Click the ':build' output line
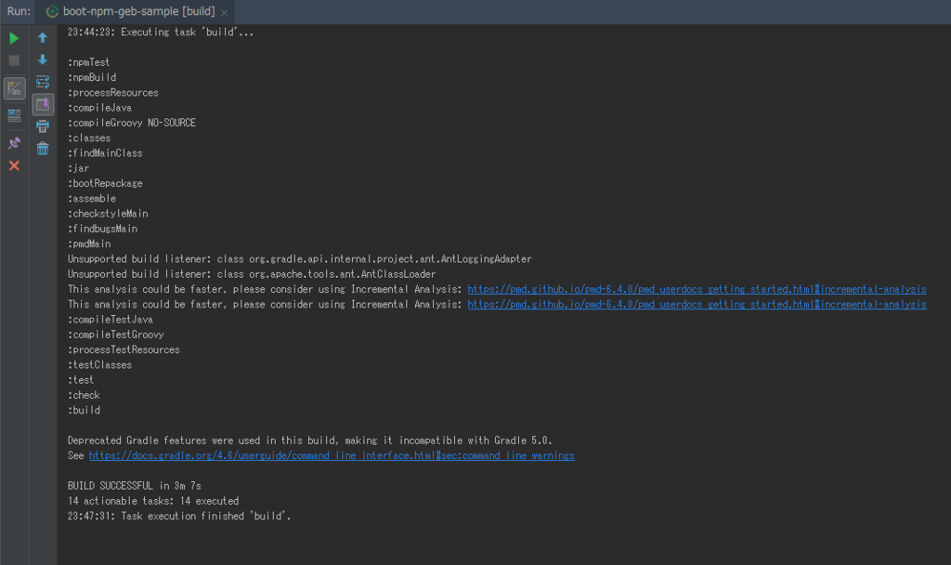The height and width of the screenshot is (565, 951). (84, 411)
